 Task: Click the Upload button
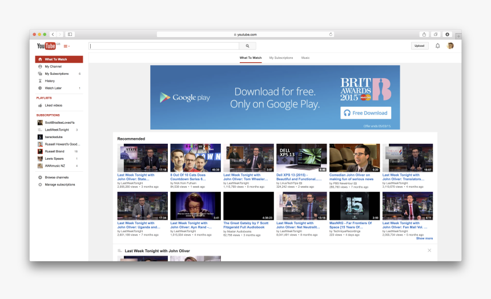pyautogui.click(x=419, y=46)
